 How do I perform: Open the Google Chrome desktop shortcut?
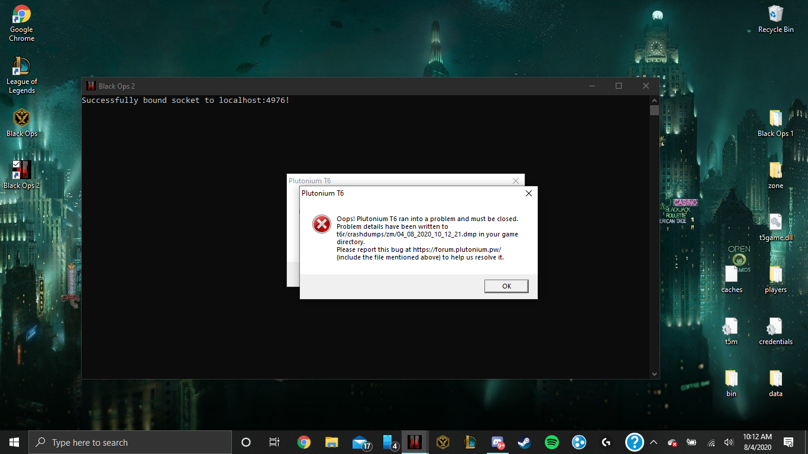pyautogui.click(x=21, y=24)
